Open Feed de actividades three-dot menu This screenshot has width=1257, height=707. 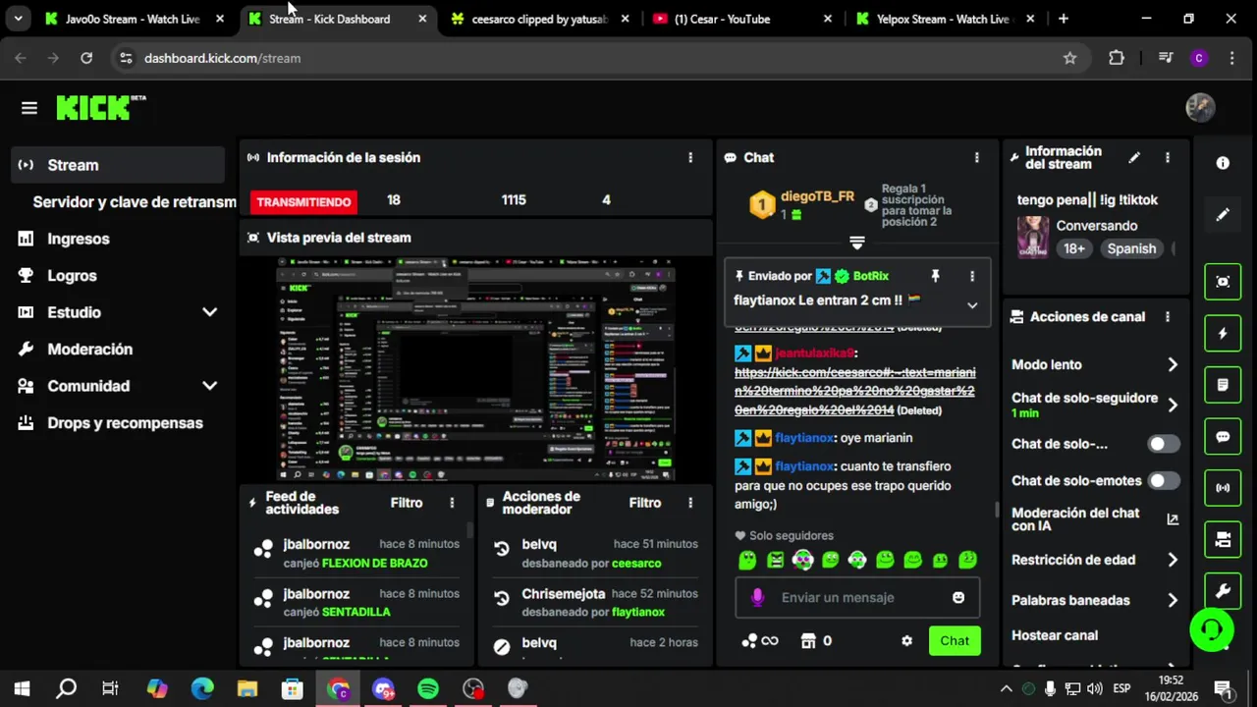[x=452, y=503]
